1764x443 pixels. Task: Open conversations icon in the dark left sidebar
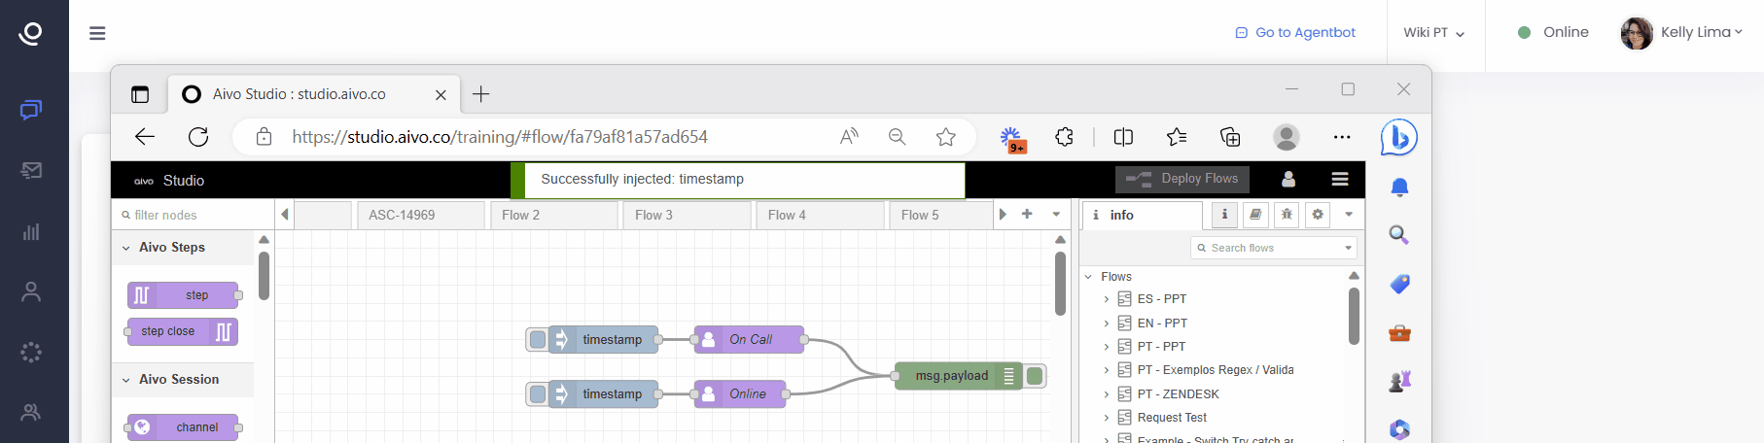pyautogui.click(x=31, y=110)
